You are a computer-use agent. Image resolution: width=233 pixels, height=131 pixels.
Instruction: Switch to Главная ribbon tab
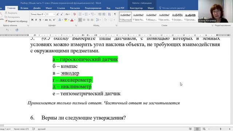tap(11, 8)
